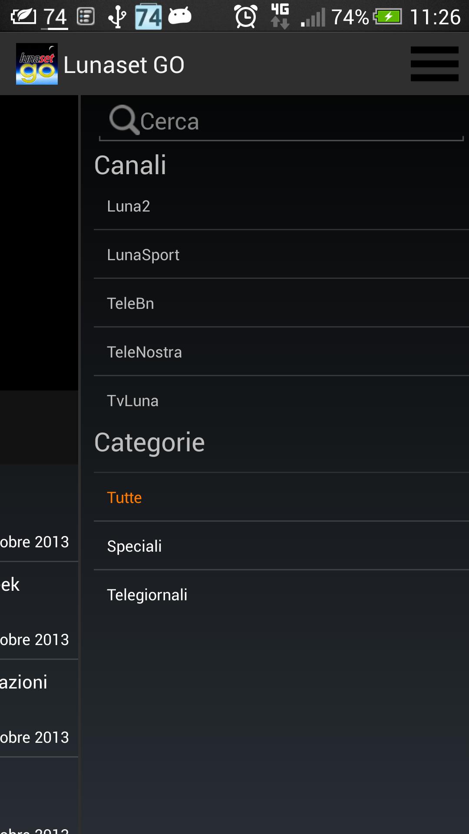This screenshot has width=469, height=834.
Task: Open the LunaSport channel
Action: 143,255
